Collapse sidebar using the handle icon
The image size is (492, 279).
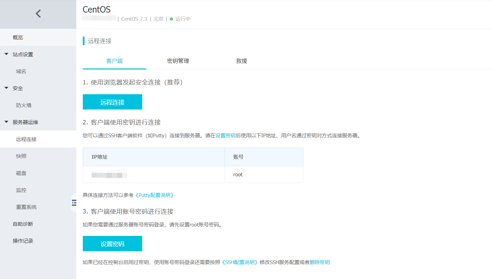tap(74, 203)
